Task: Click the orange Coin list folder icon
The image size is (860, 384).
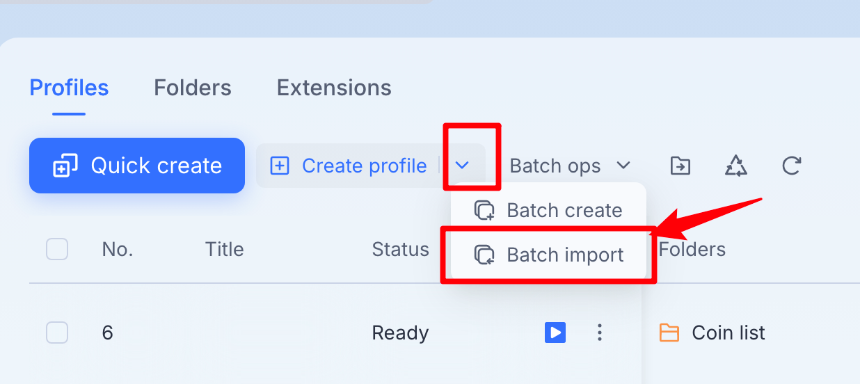Action: pyautogui.click(x=669, y=333)
